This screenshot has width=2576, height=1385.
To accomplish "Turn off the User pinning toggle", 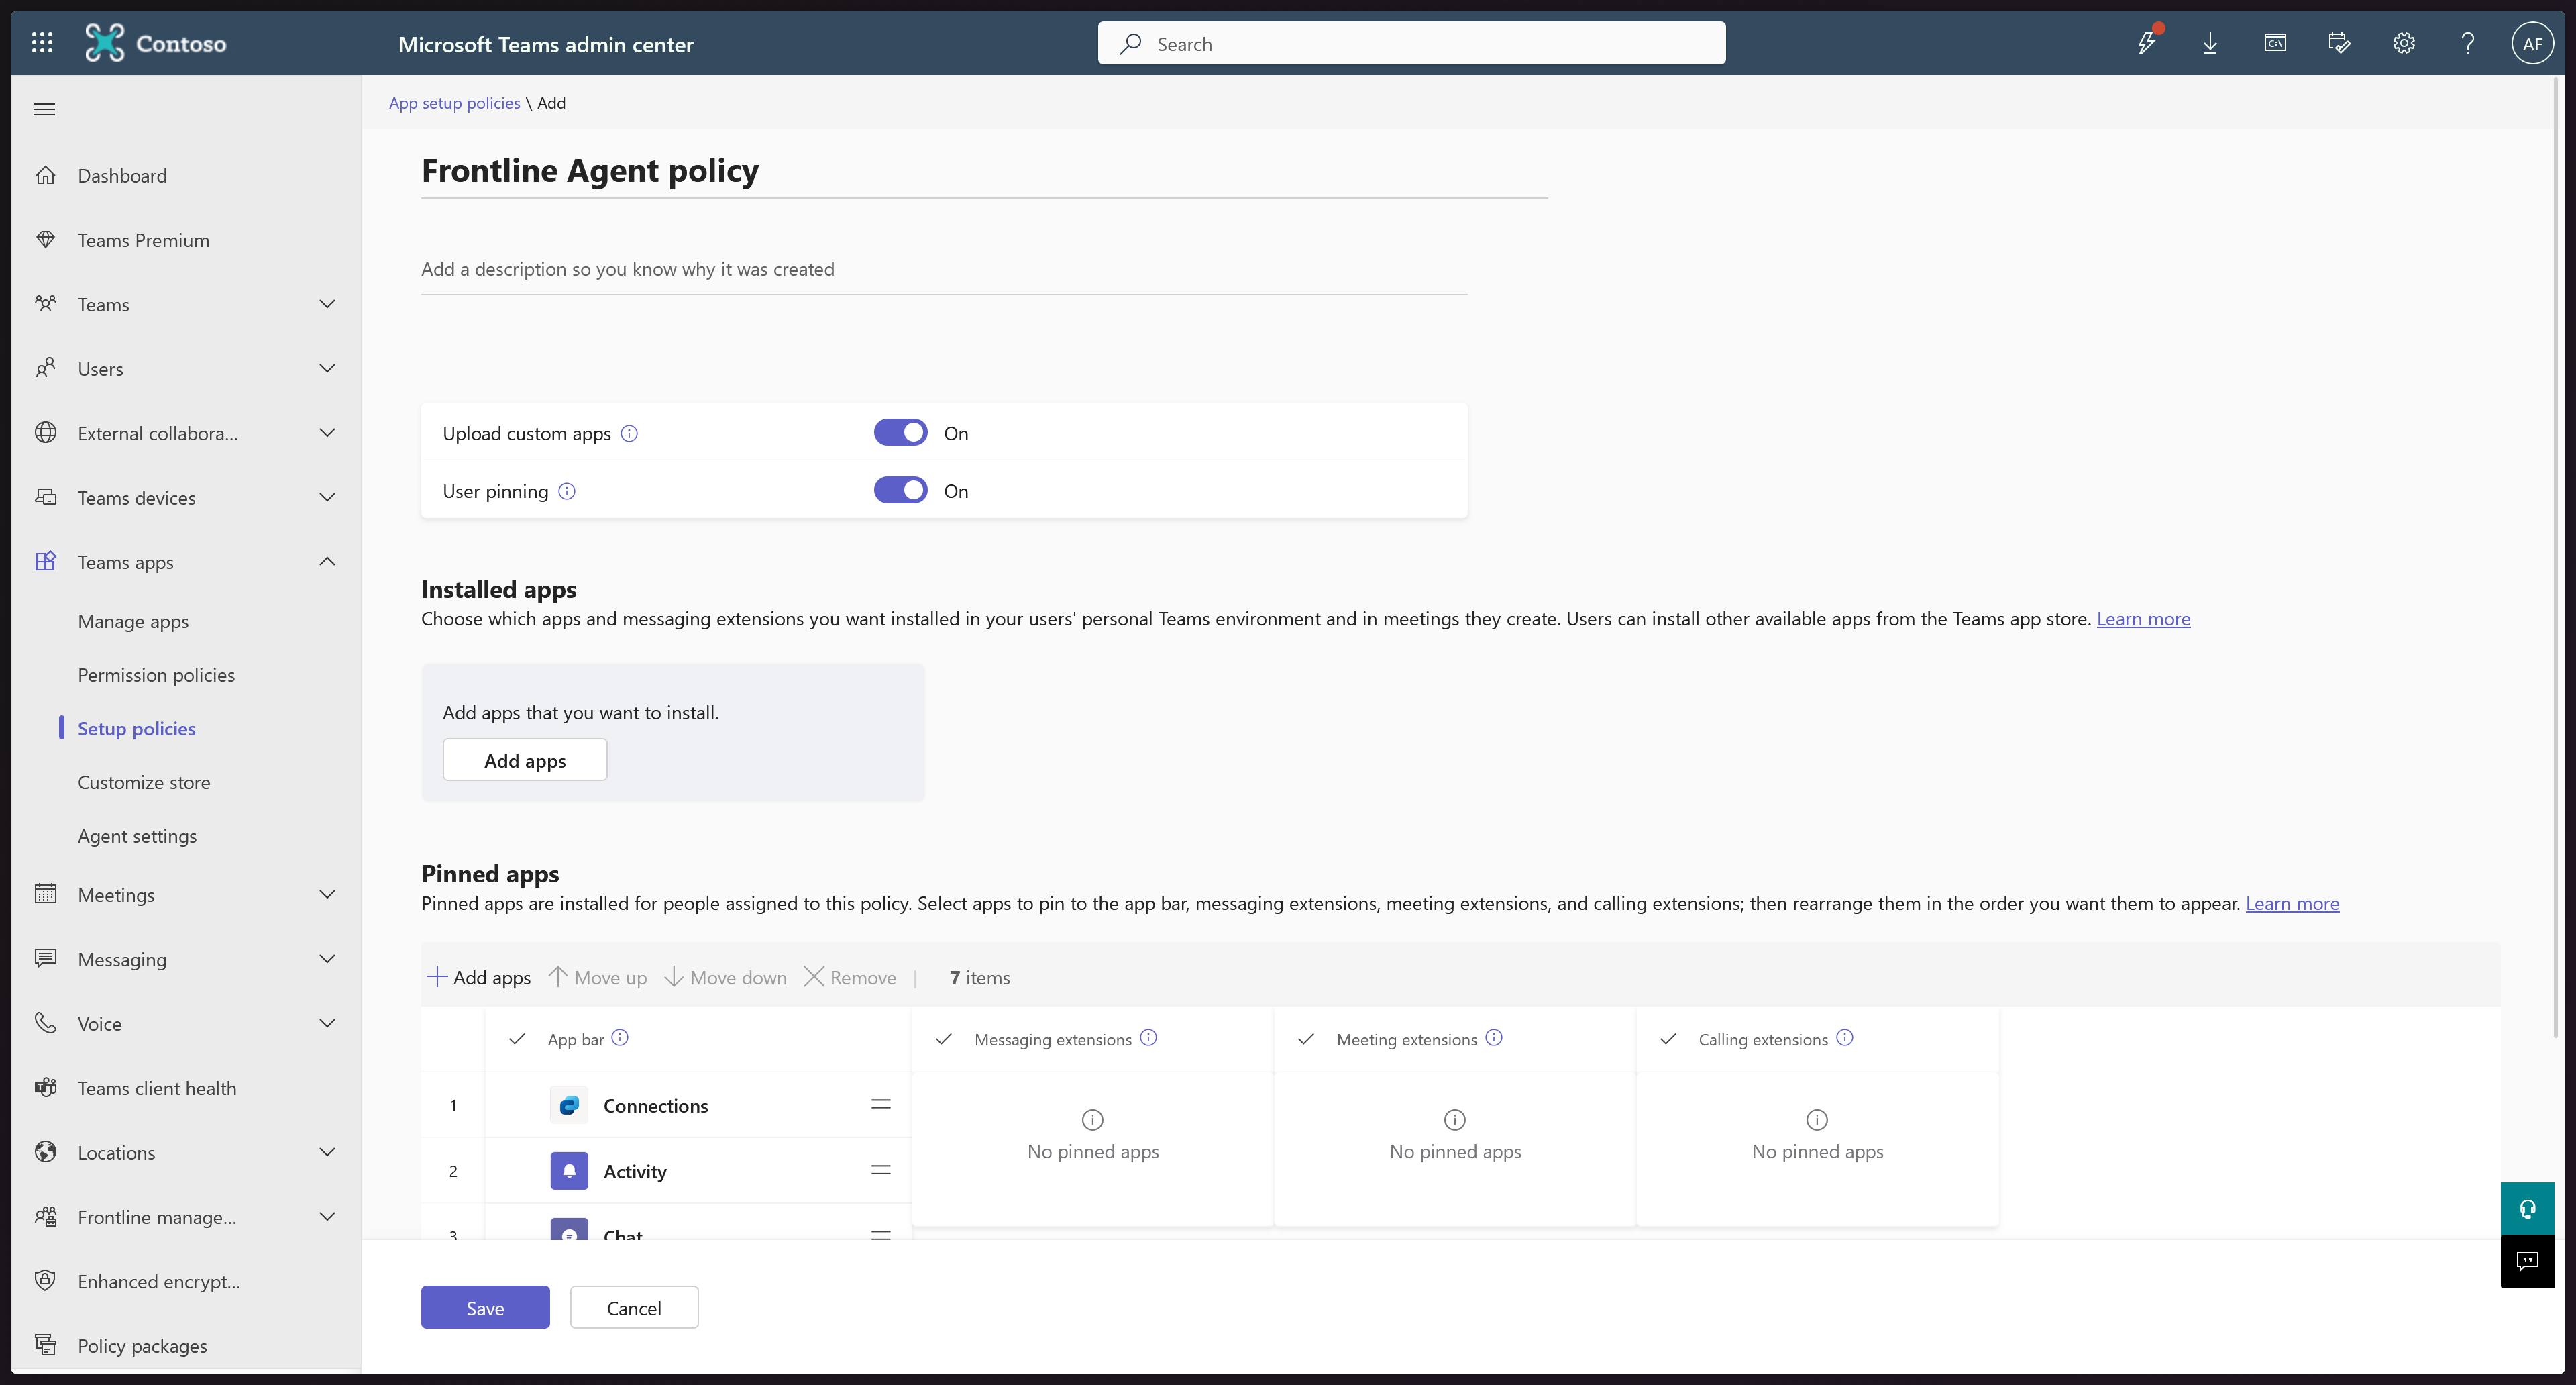I will [900, 491].
